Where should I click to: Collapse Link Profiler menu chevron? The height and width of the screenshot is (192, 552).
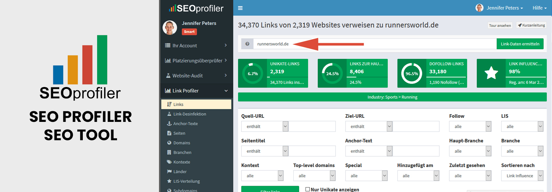(x=226, y=91)
